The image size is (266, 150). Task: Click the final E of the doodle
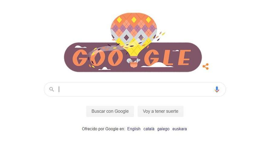184,58
